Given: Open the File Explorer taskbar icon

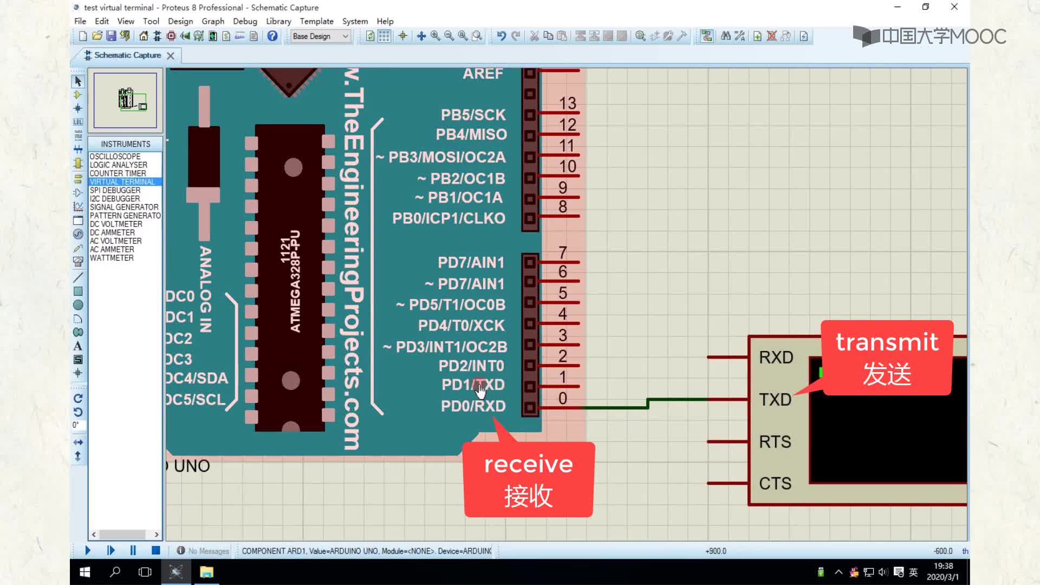Looking at the screenshot, I should 206,572.
